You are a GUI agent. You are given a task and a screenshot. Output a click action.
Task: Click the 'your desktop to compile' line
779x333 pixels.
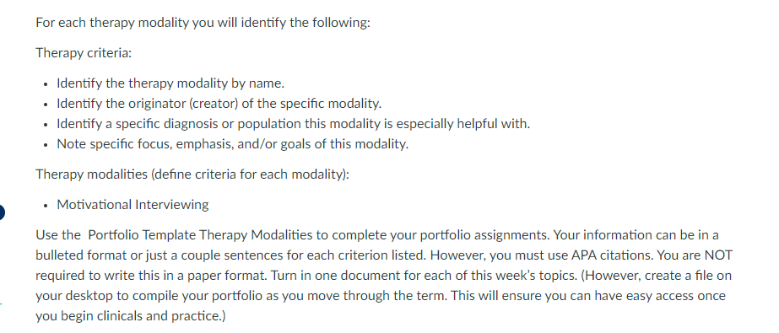click(x=381, y=296)
